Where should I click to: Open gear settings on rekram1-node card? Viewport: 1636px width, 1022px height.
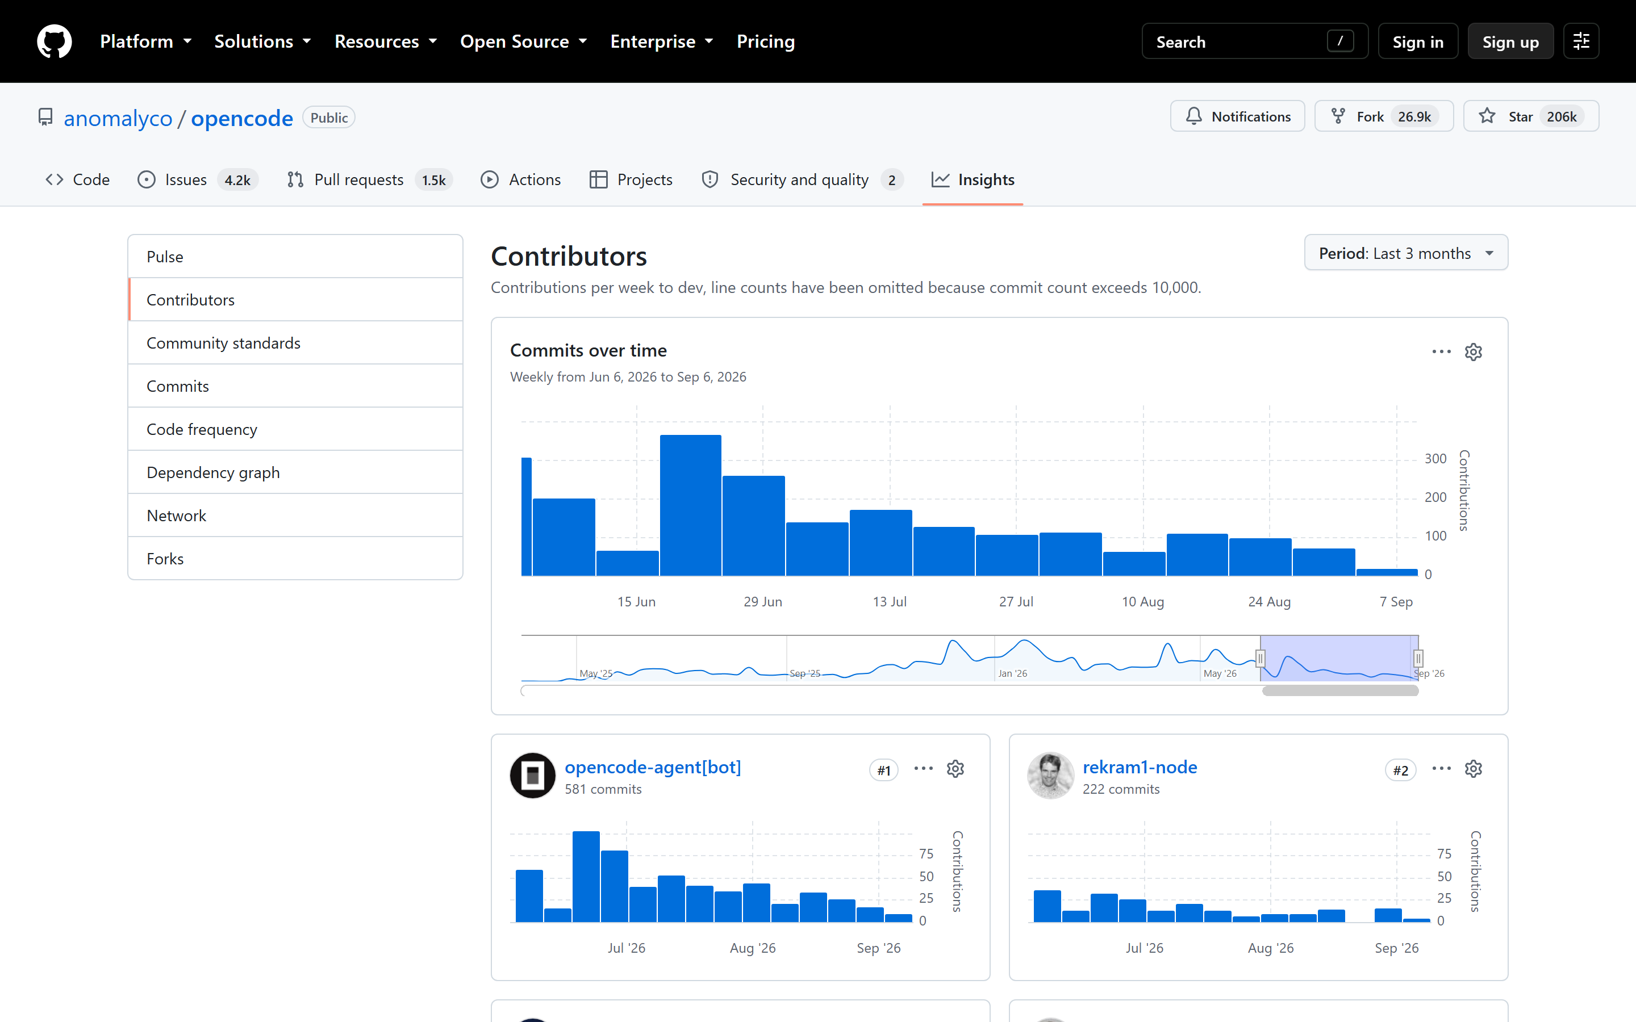pos(1474,769)
